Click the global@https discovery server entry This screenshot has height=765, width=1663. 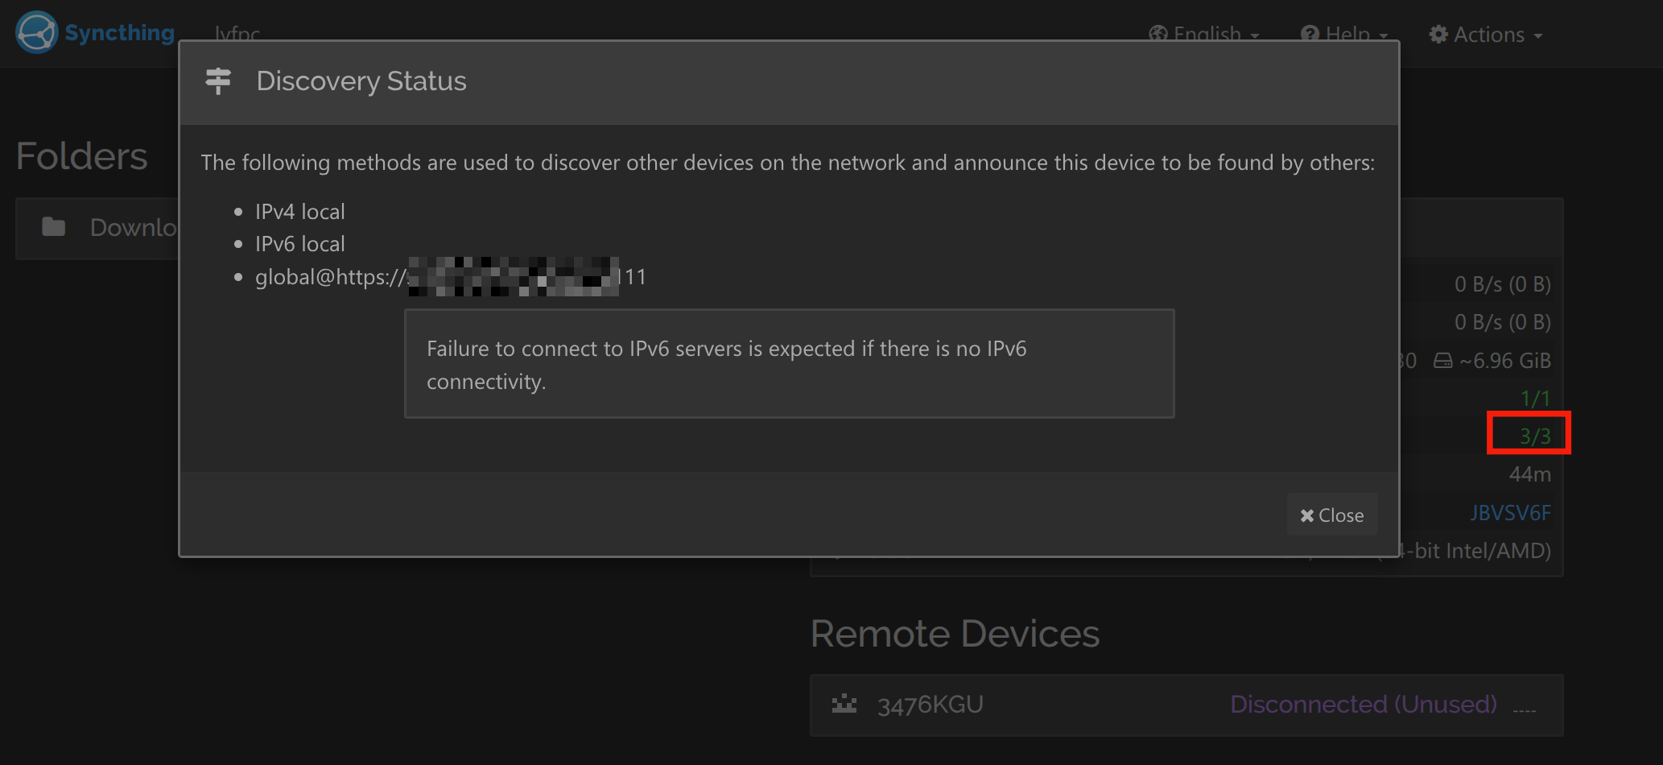450,277
